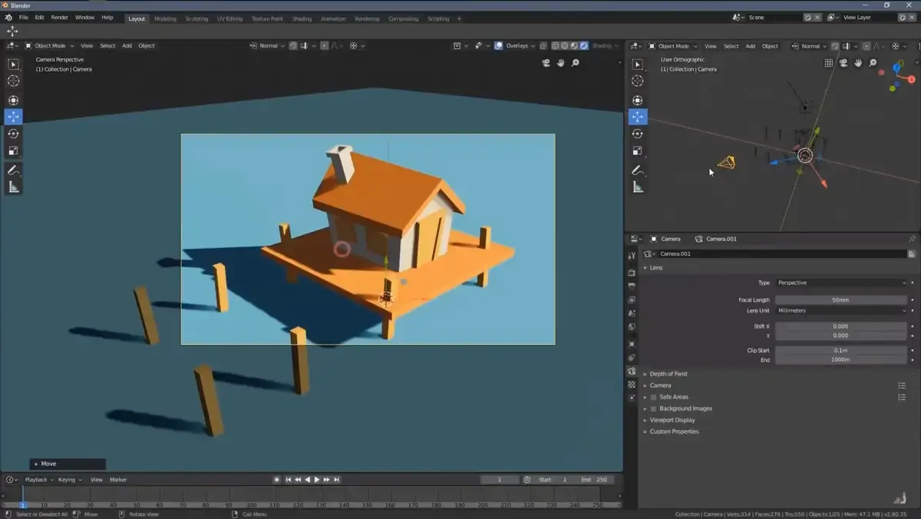Viewport: 921px width, 519px height.
Task: Open the camera Type Perspective dropdown
Action: pos(840,283)
